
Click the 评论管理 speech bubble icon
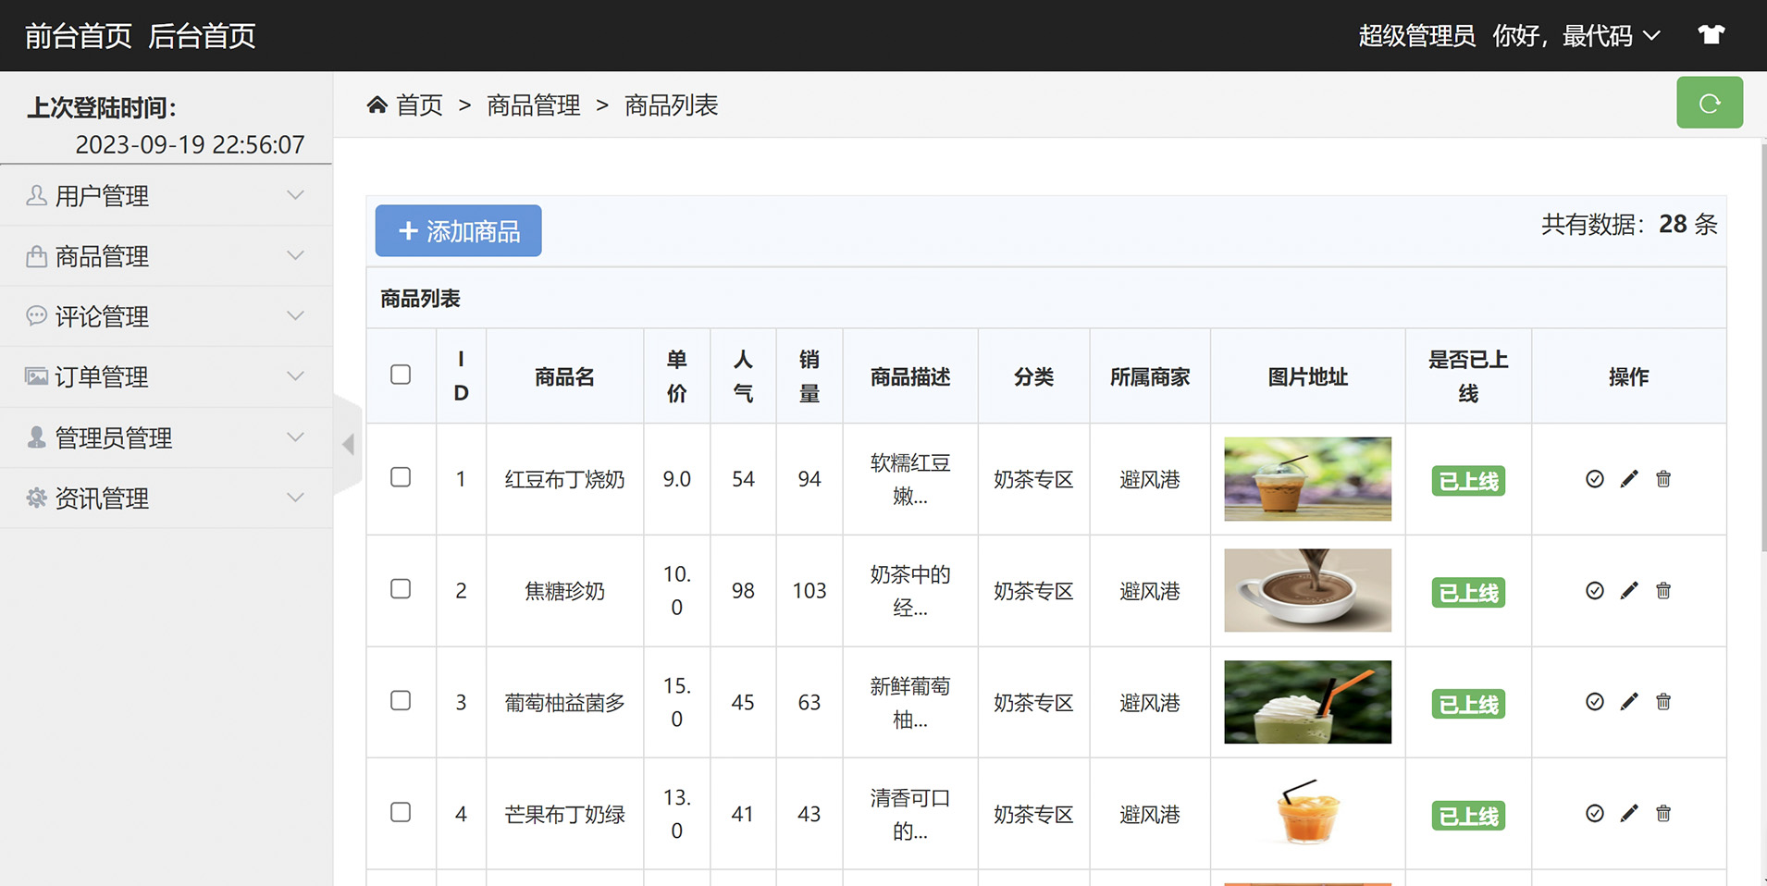click(x=36, y=316)
